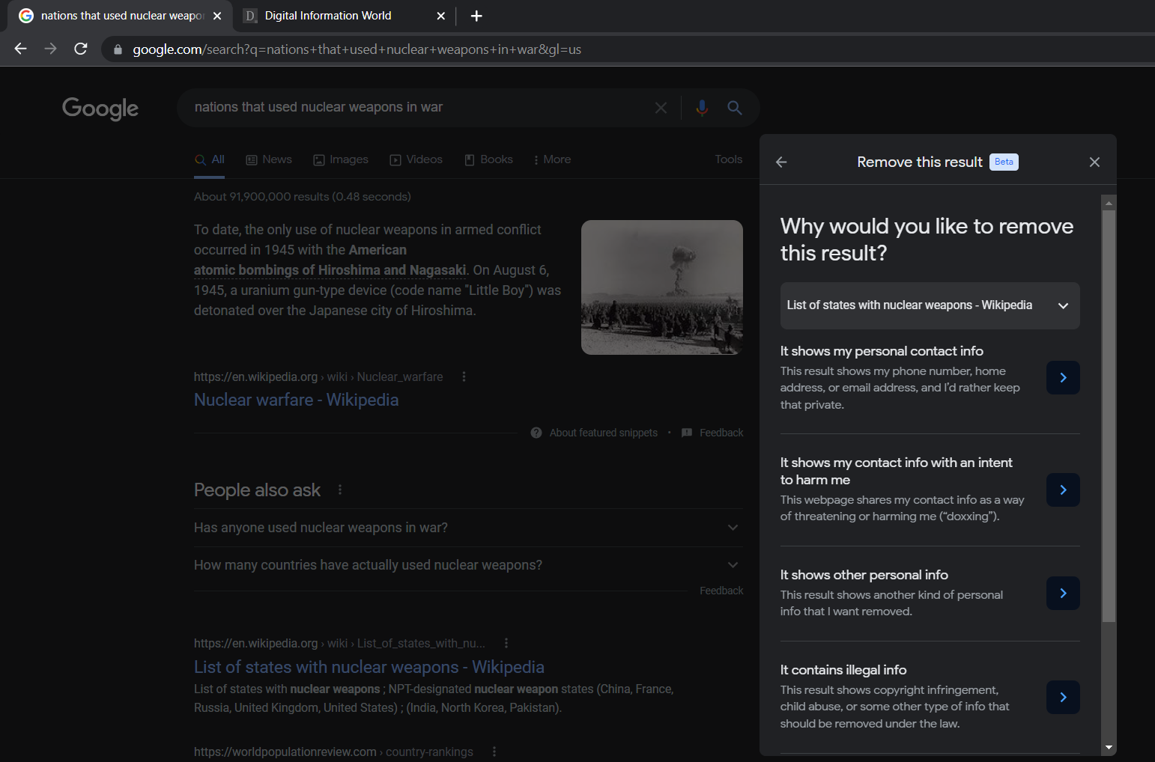
Task: Click inside the Google search input field
Action: (x=419, y=107)
